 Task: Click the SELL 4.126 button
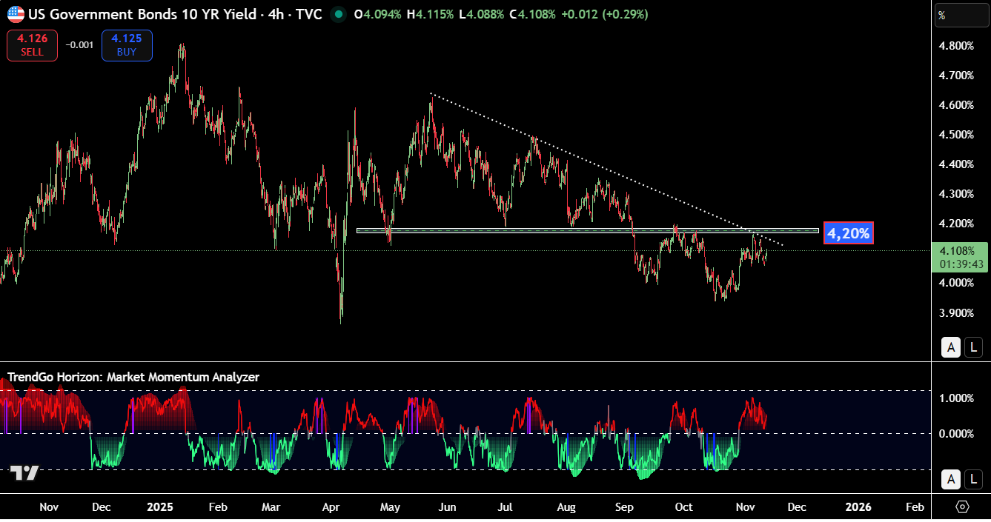[x=32, y=45]
